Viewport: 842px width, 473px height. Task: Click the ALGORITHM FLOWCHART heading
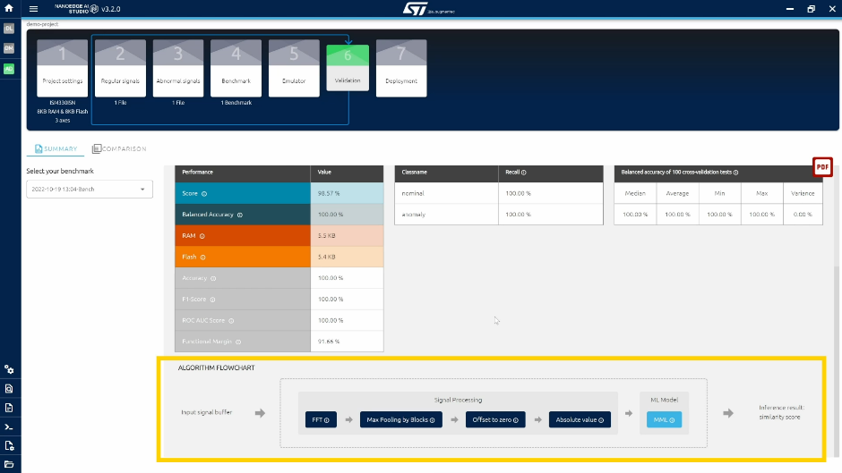click(217, 367)
